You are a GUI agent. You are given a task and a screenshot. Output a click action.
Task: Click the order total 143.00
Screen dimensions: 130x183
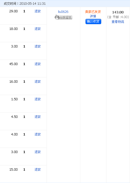point(118,12)
